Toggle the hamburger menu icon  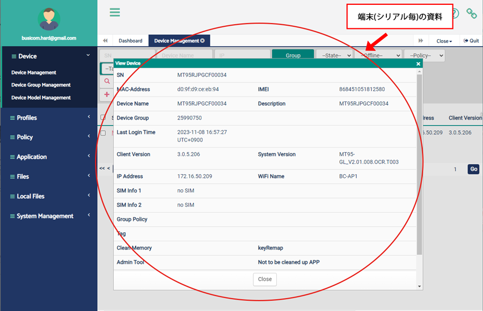pos(114,12)
